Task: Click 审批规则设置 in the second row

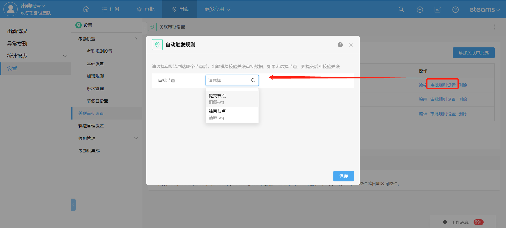Action: click(443, 99)
